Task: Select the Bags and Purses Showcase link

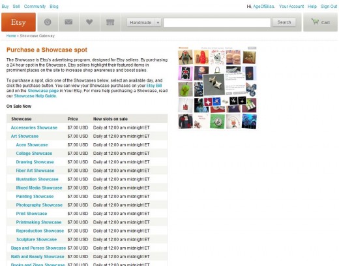Action: coord(38,248)
